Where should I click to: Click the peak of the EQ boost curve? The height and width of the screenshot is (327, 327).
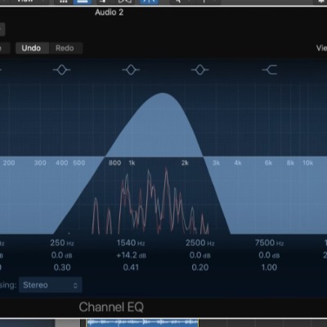click(x=163, y=93)
